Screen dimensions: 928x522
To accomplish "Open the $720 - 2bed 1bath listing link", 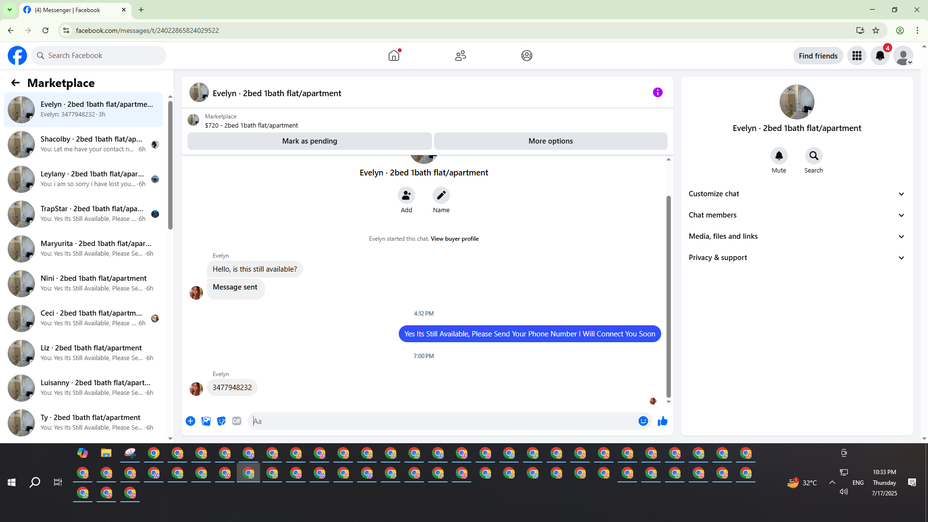I will point(251,125).
